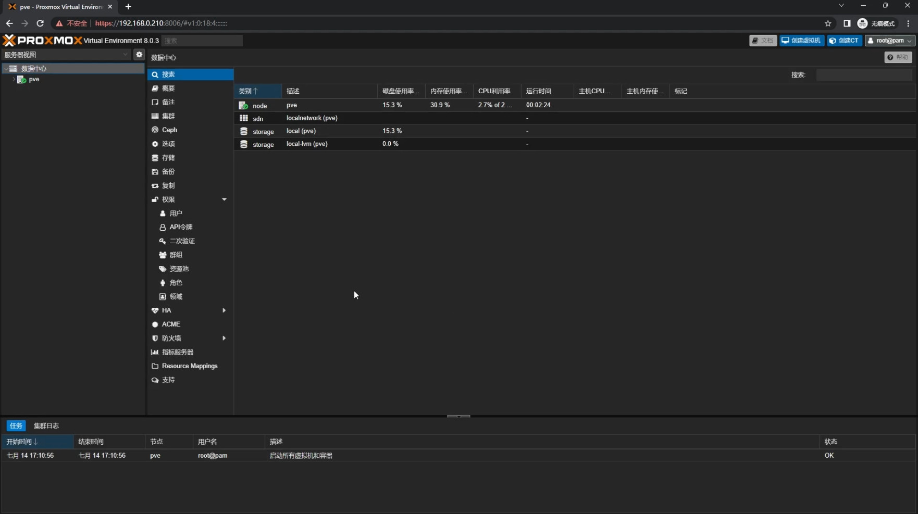
Task: Click the 指标服务器 bar chart icon
Action: pos(155,352)
